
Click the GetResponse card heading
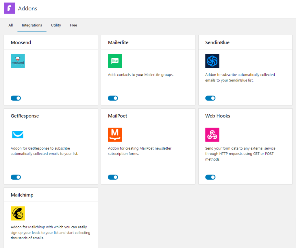pos(25,116)
